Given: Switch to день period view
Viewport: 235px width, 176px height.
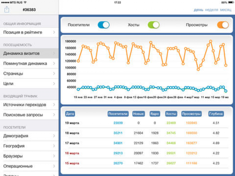Looking at the screenshot, I should tap(198, 10).
